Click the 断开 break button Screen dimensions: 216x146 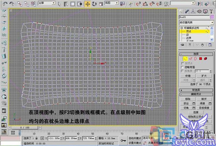click(x=204, y=99)
